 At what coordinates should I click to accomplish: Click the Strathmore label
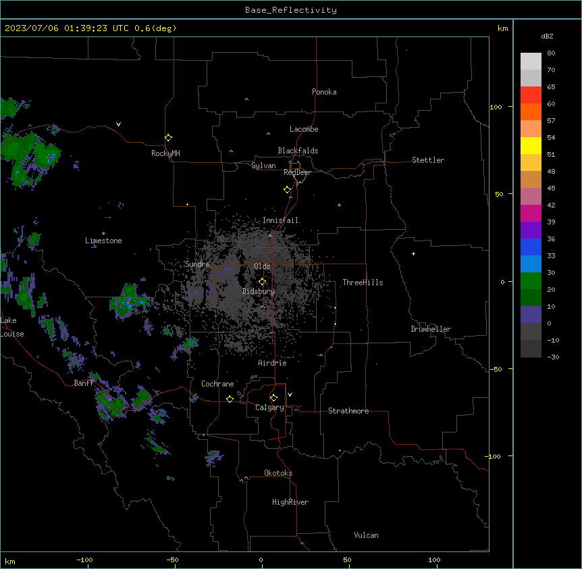coord(348,411)
